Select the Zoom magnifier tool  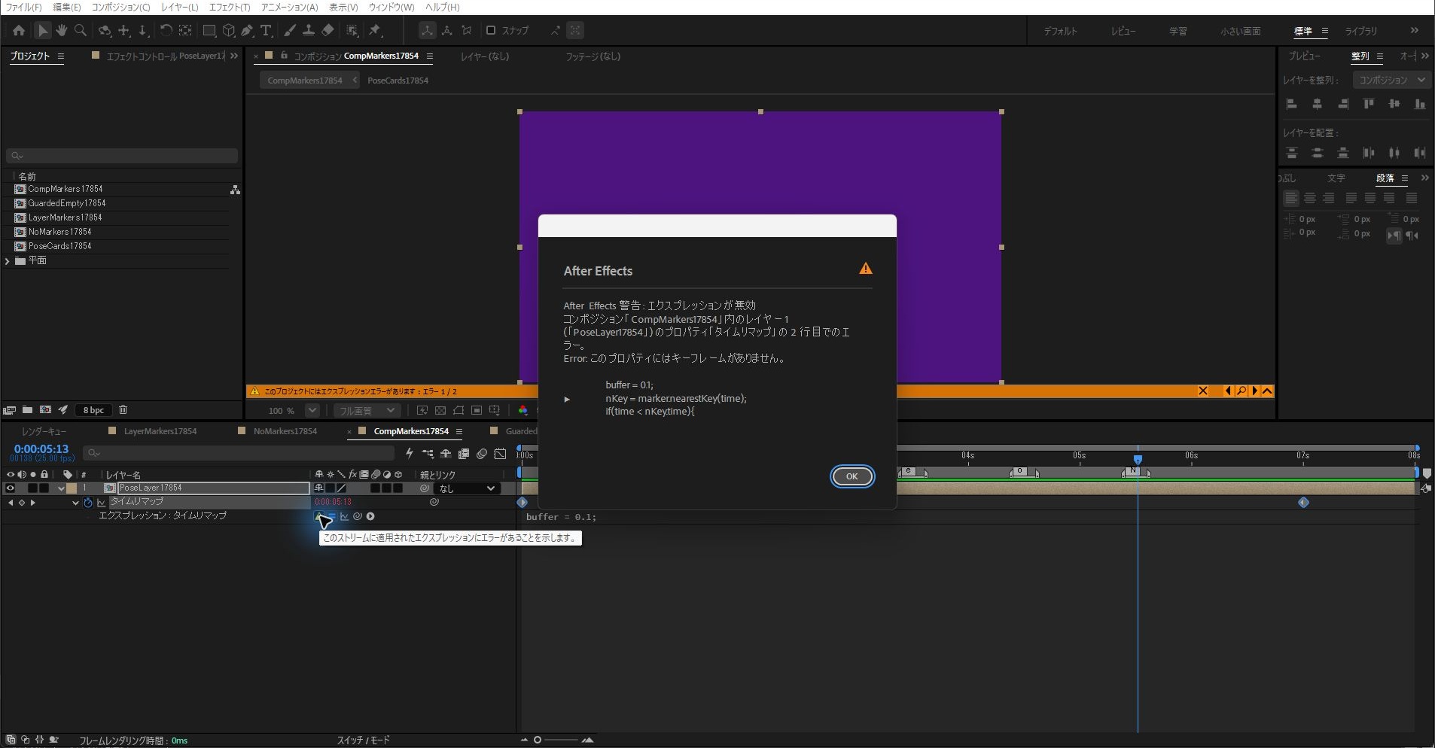(80, 31)
